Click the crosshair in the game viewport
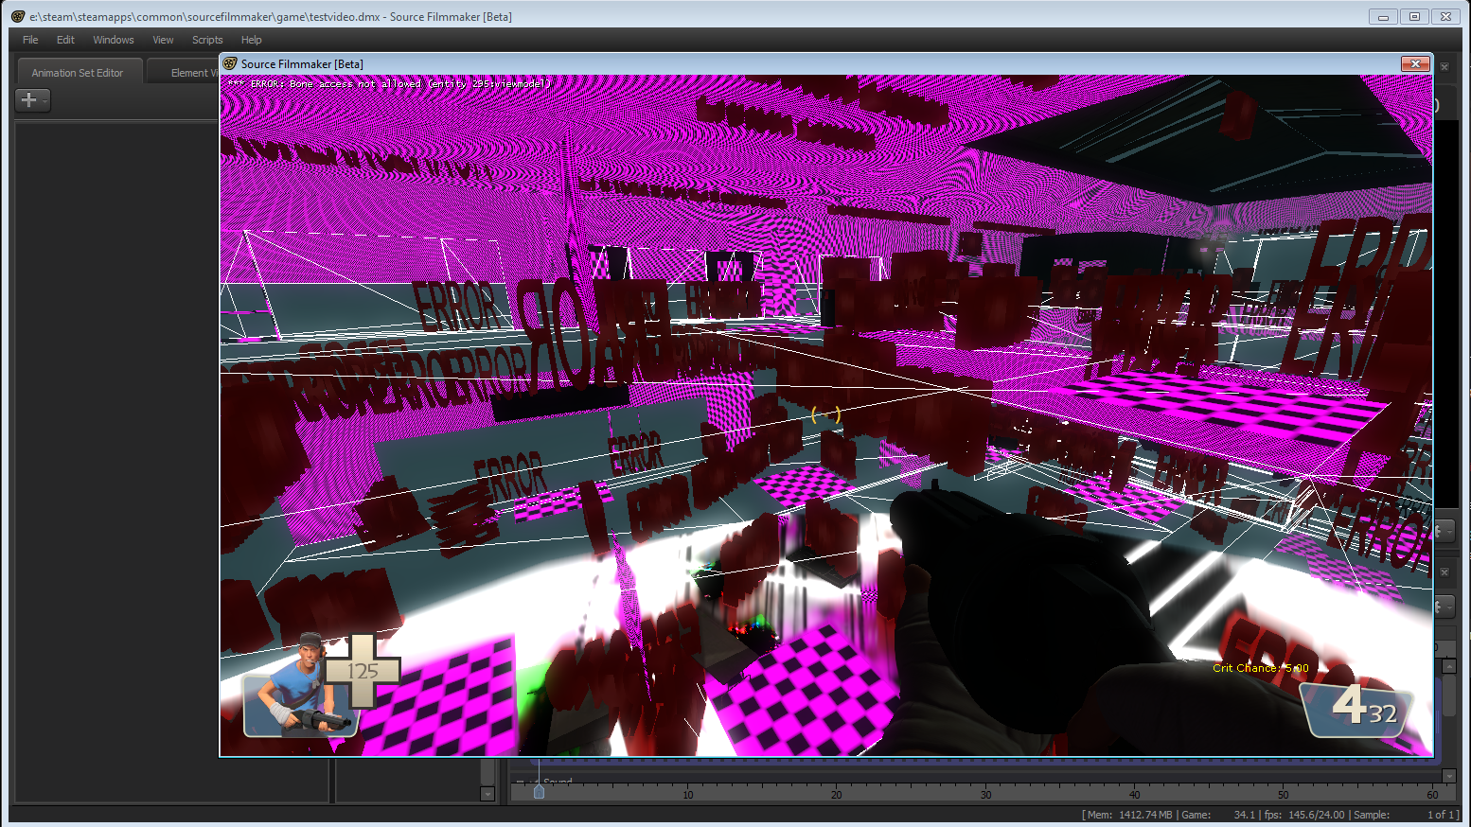 pos(825,414)
